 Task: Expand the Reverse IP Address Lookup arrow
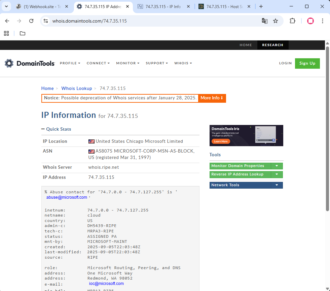pyautogui.click(x=277, y=174)
